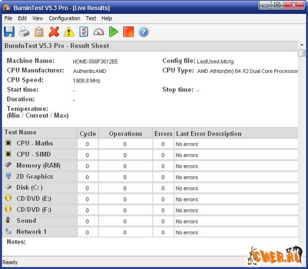Viewport: 308px width, 269px height.
Task: Click the red X clear results icon
Action: pos(54,32)
